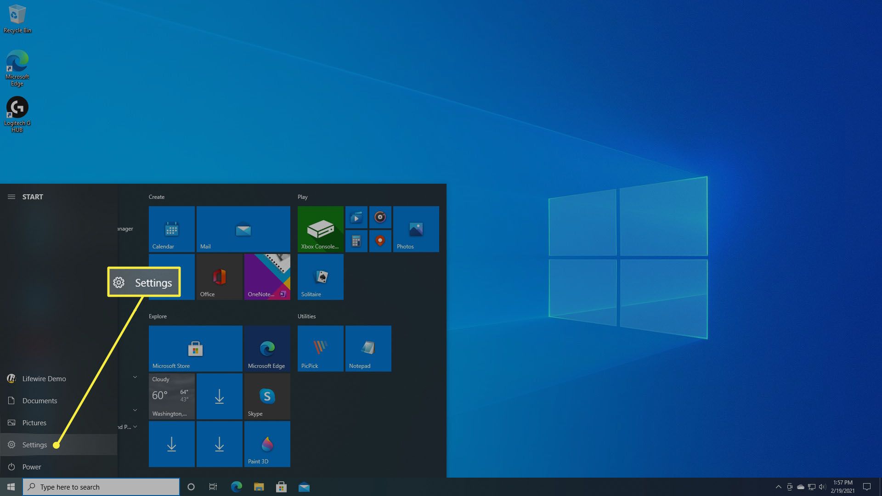Open Skype tile
The width and height of the screenshot is (882, 496).
pos(266,396)
